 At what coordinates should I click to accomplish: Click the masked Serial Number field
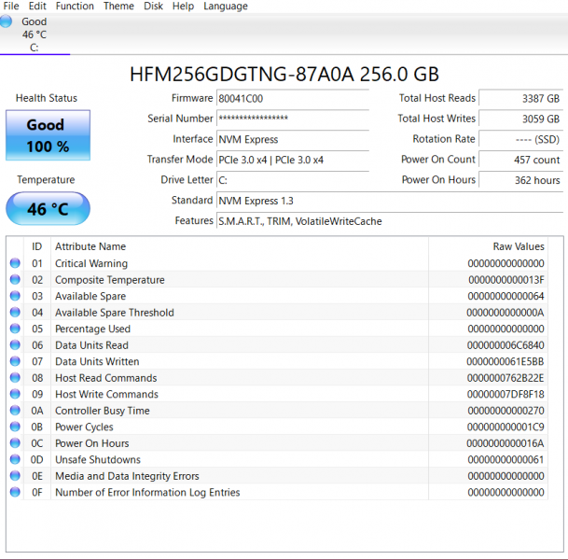click(x=292, y=119)
